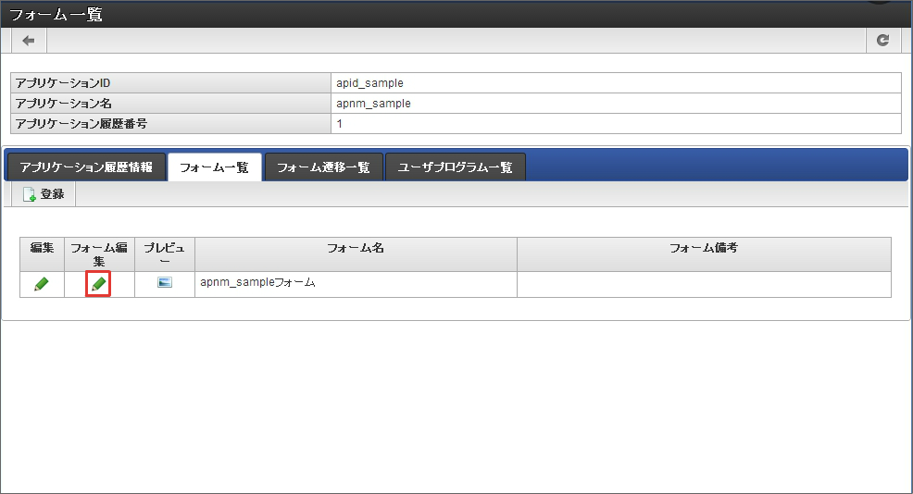Click the apid_sample application ID value
The height and width of the screenshot is (494, 913).
click(x=369, y=83)
